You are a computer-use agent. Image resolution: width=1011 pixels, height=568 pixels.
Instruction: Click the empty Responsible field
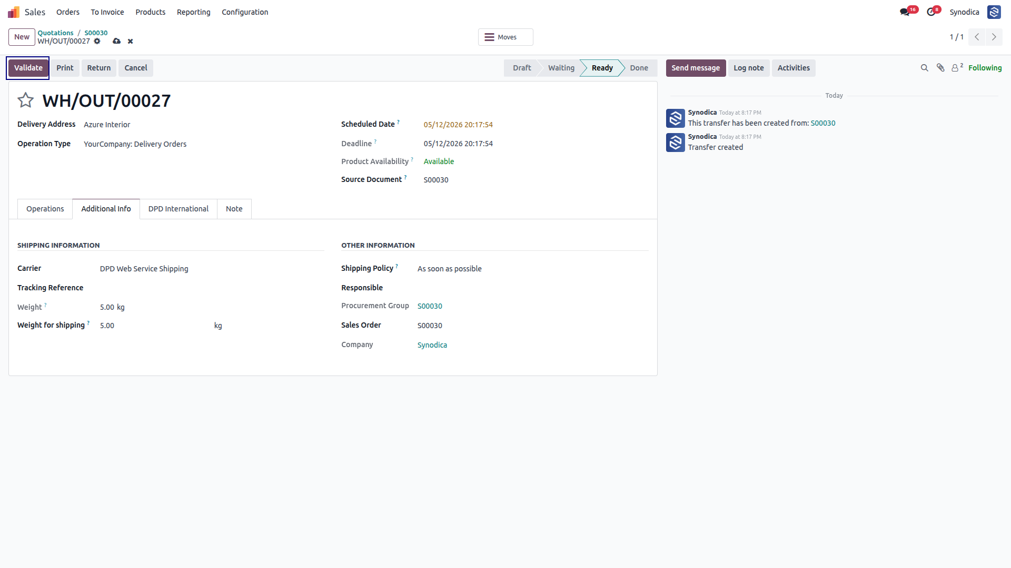point(533,288)
